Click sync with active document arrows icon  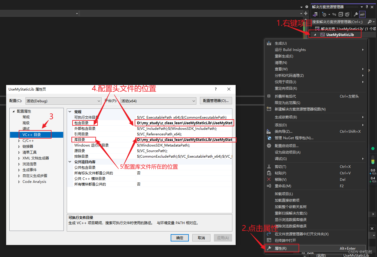tap(334, 14)
